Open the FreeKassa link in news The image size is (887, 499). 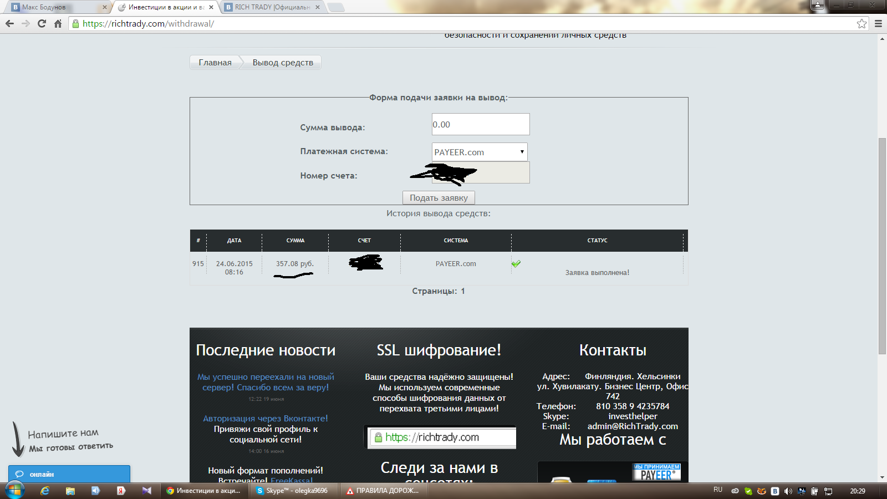tap(292, 480)
